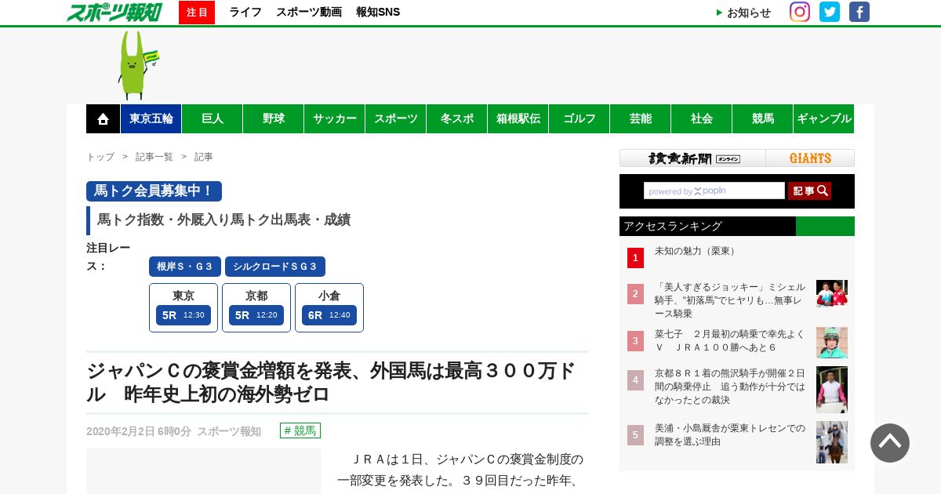This screenshot has width=941, height=494.
Task: Click the 記事 search button
Action: coord(809,191)
